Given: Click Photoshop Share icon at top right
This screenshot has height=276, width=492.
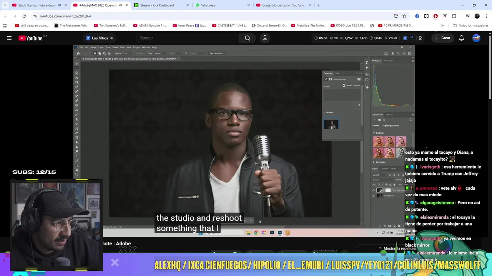Looking at the screenshot, I should click(x=386, y=53).
